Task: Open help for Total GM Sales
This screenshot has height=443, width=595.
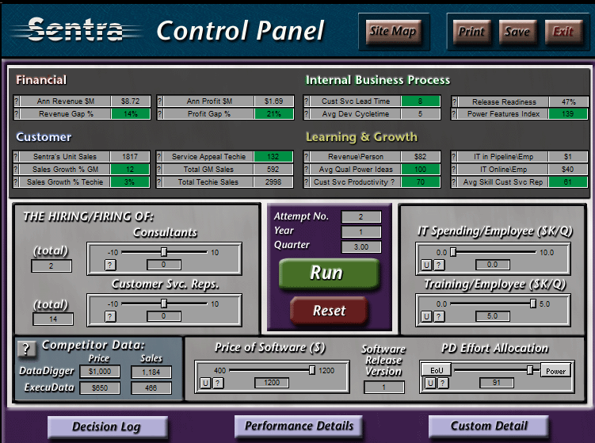Action: click(x=159, y=170)
